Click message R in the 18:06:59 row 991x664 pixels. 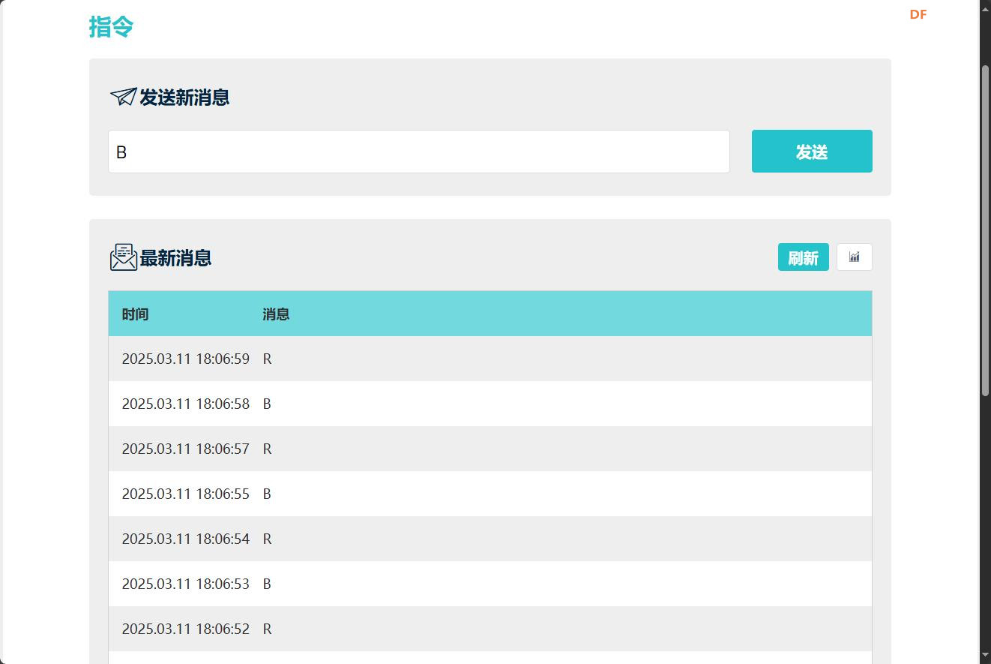267,359
